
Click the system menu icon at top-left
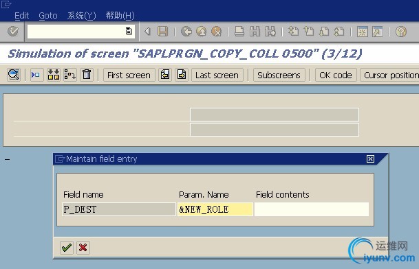click(x=6, y=5)
